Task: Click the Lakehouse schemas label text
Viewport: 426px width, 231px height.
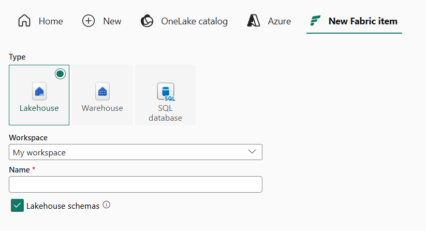Action: [x=63, y=206]
